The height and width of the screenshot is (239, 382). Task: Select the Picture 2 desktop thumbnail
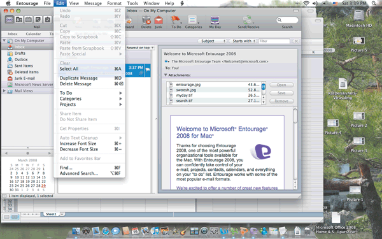pyautogui.click(x=359, y=116)
